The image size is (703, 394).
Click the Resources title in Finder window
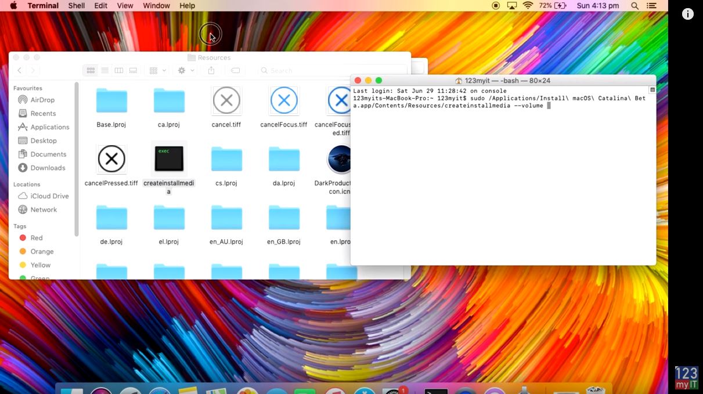(x=214, y=57)
